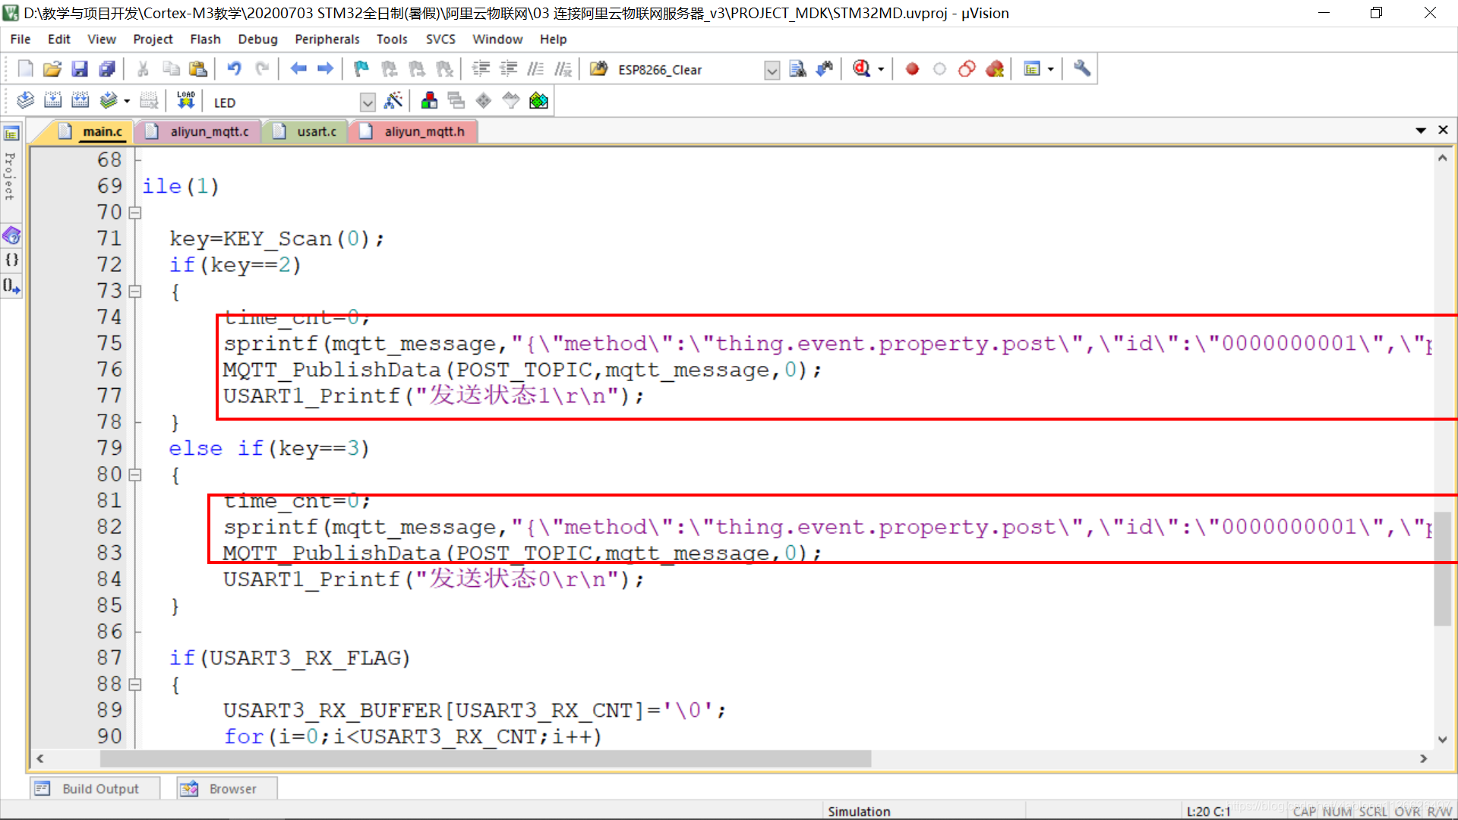Viewport: 1458px width, 820px height.
Task: Insert a breakpoint with the red dot icon
Action: click(x=912, y=69)
